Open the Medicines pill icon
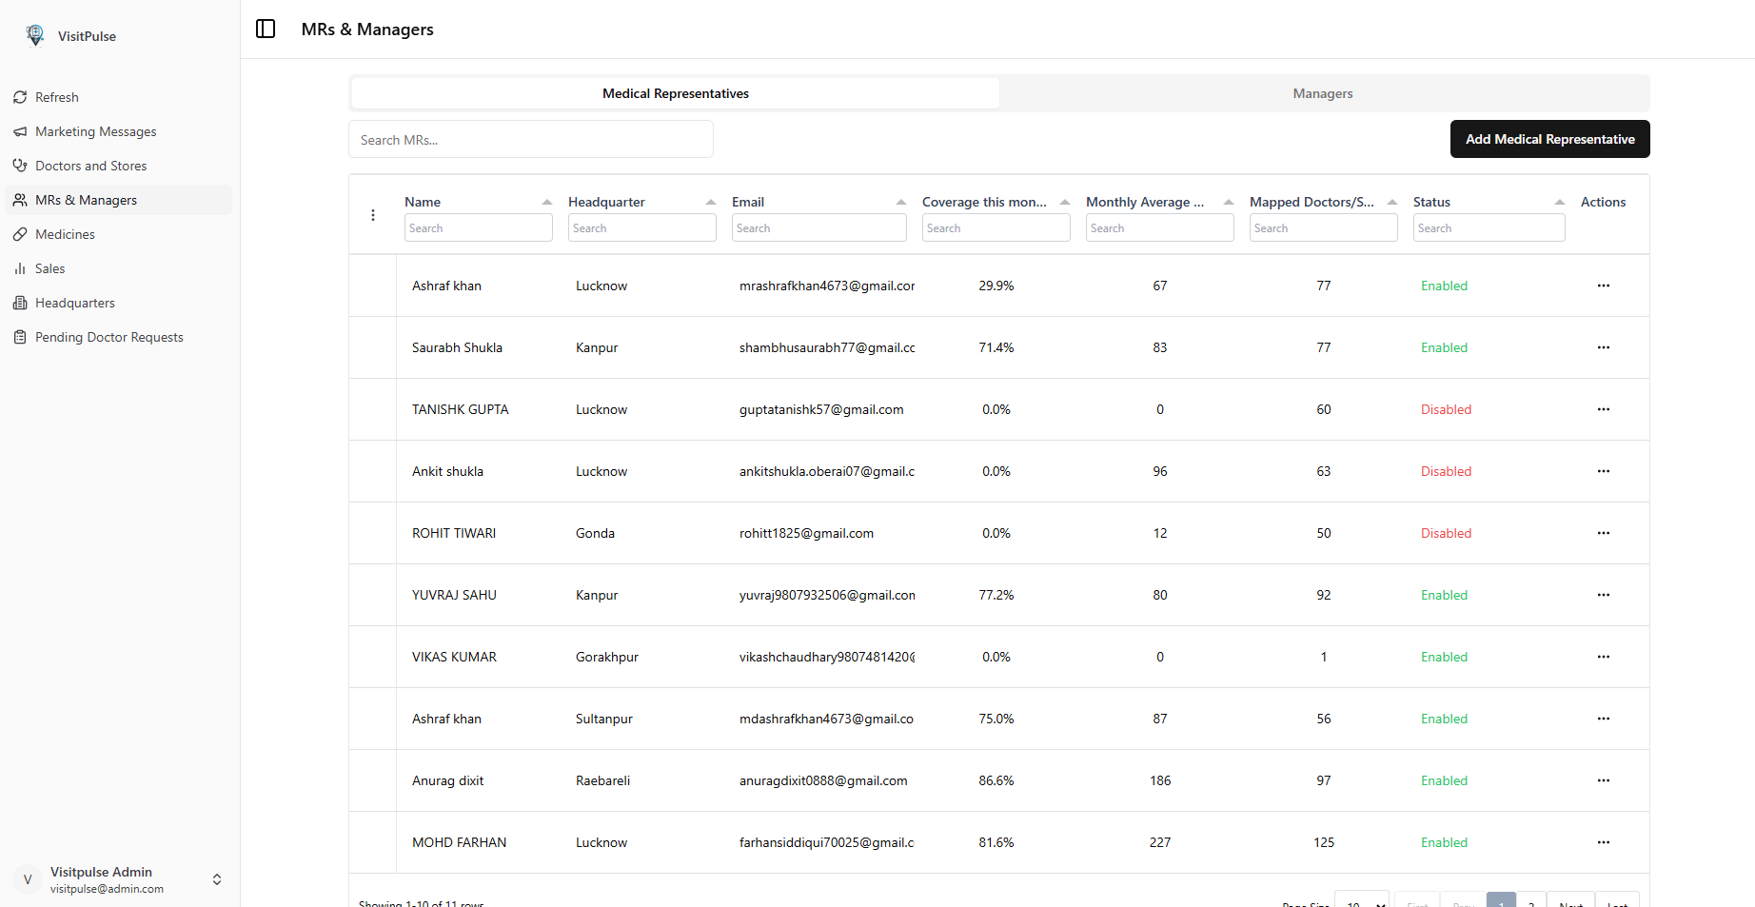The width and height of the screenshot is (1755, 907). click(x=20, y=234)
